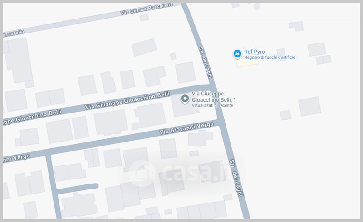
Task: Click the Via Cesare Pascarella street label
Action: click(x=147, y=9)
